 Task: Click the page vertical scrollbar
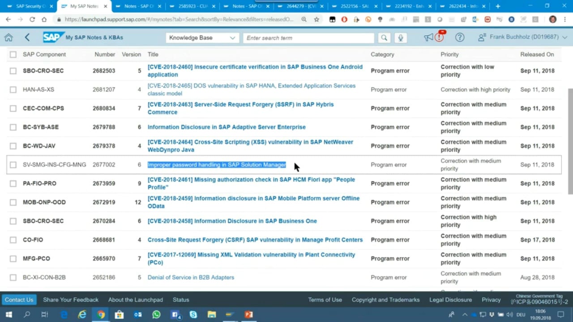pyautogui.click(x=570, y=141)
